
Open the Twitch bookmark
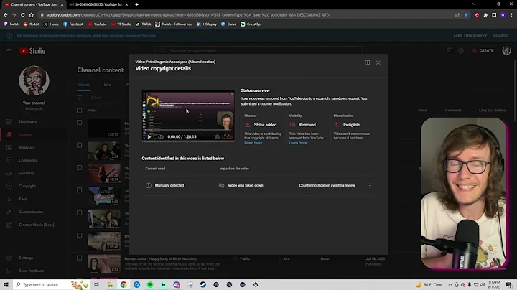(x=11, y=24)
